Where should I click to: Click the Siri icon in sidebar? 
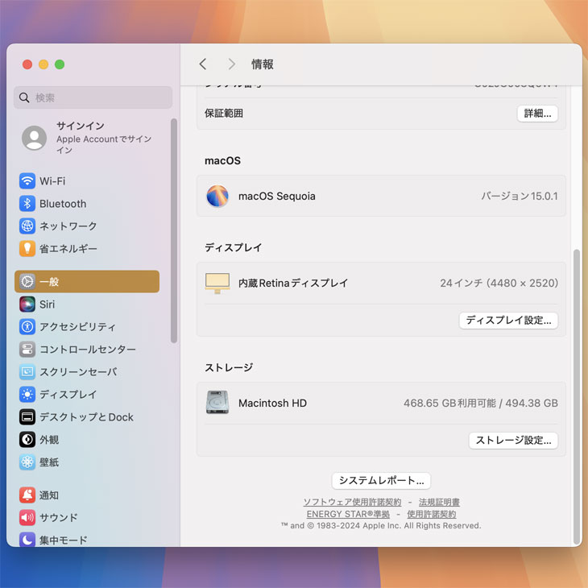pos(27,304)
